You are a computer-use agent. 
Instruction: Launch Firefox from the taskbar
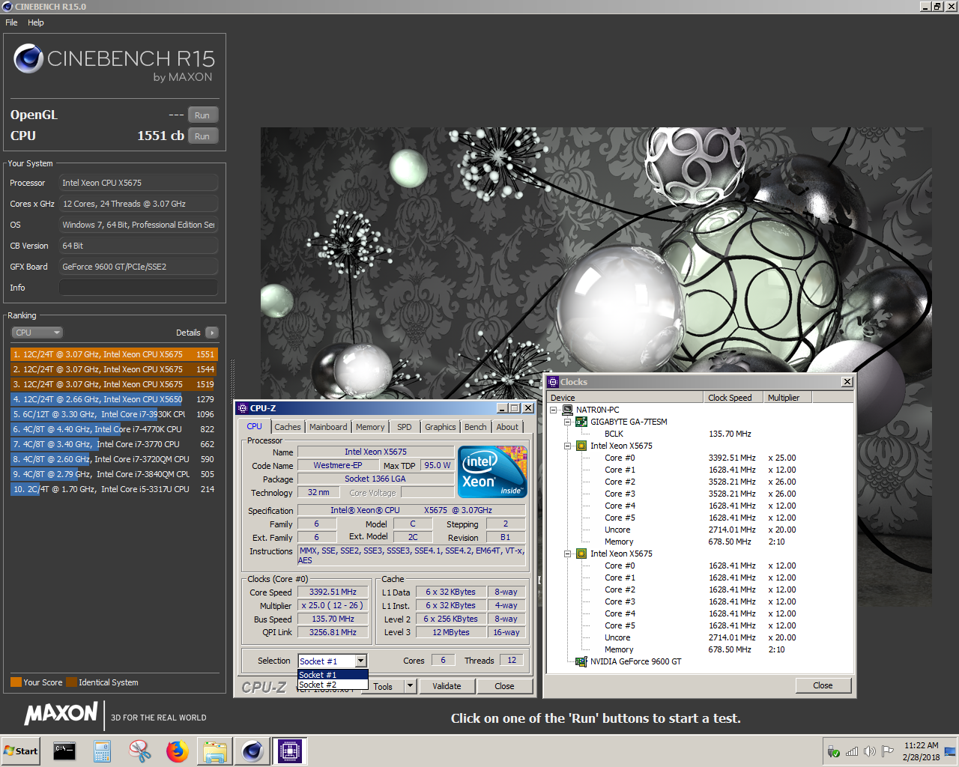178,751
